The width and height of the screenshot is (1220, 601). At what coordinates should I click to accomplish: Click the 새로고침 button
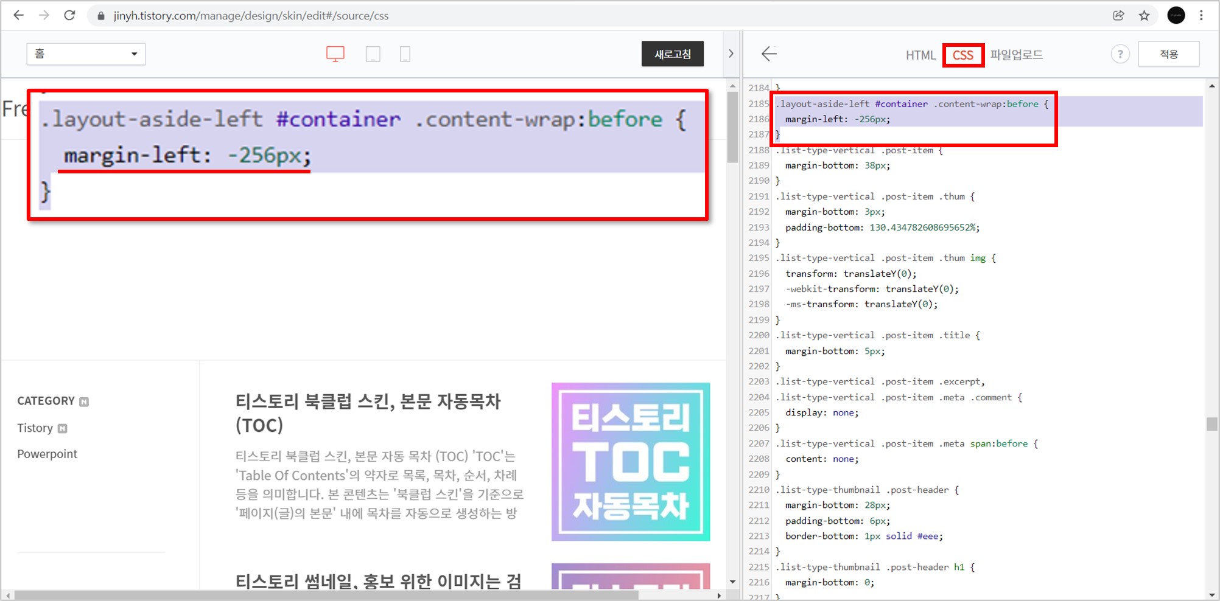(x=673, y=54)
